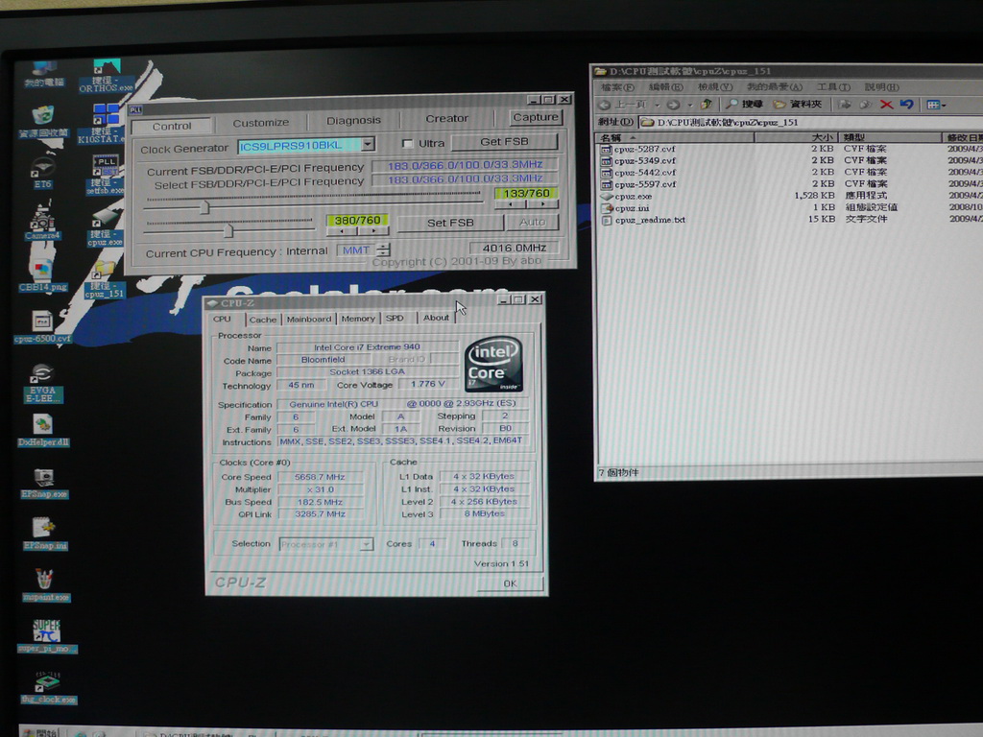Open the Memory tab in CPU-Z
Viewport: 983px width, 737px height.
pyautogui.click(x=358, y=319)
